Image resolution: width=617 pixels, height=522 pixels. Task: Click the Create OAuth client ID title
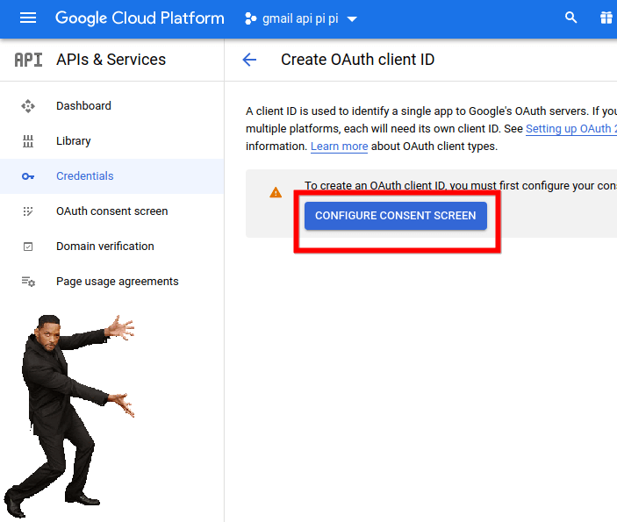click(x=357, y=60)
